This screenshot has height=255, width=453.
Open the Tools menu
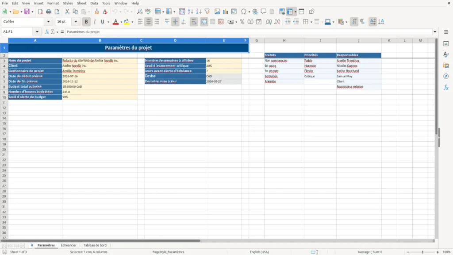coord(106,3)
